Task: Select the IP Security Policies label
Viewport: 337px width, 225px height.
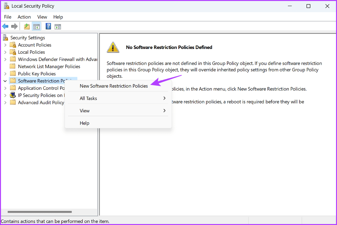Action: tap(41, 95)
